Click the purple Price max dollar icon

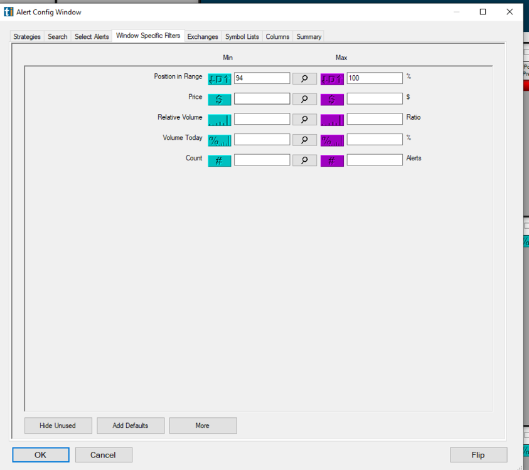(x=332, y=99)
